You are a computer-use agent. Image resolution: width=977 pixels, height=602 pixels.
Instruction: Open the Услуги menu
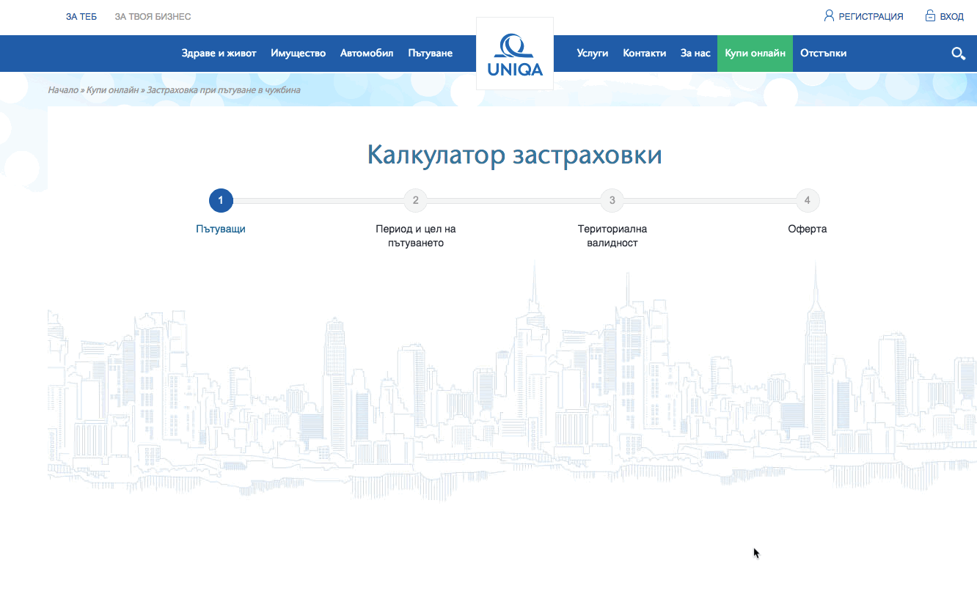[x=592, y=53]
